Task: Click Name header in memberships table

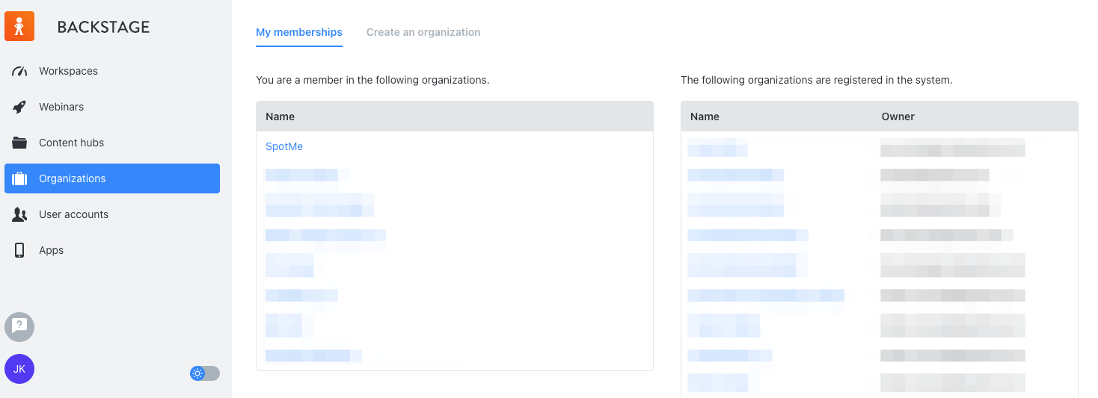Action: point(280,116)
